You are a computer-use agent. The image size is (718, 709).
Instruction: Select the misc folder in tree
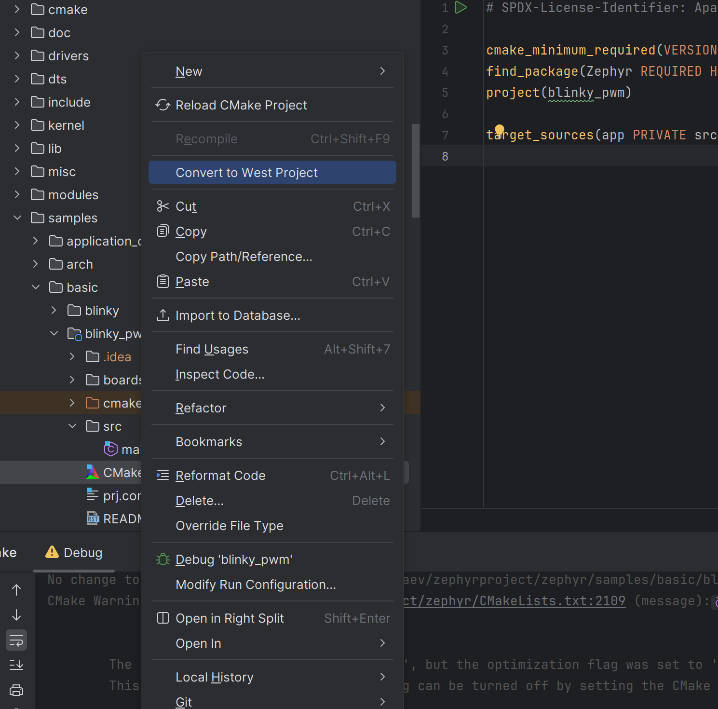click(62, 171)
